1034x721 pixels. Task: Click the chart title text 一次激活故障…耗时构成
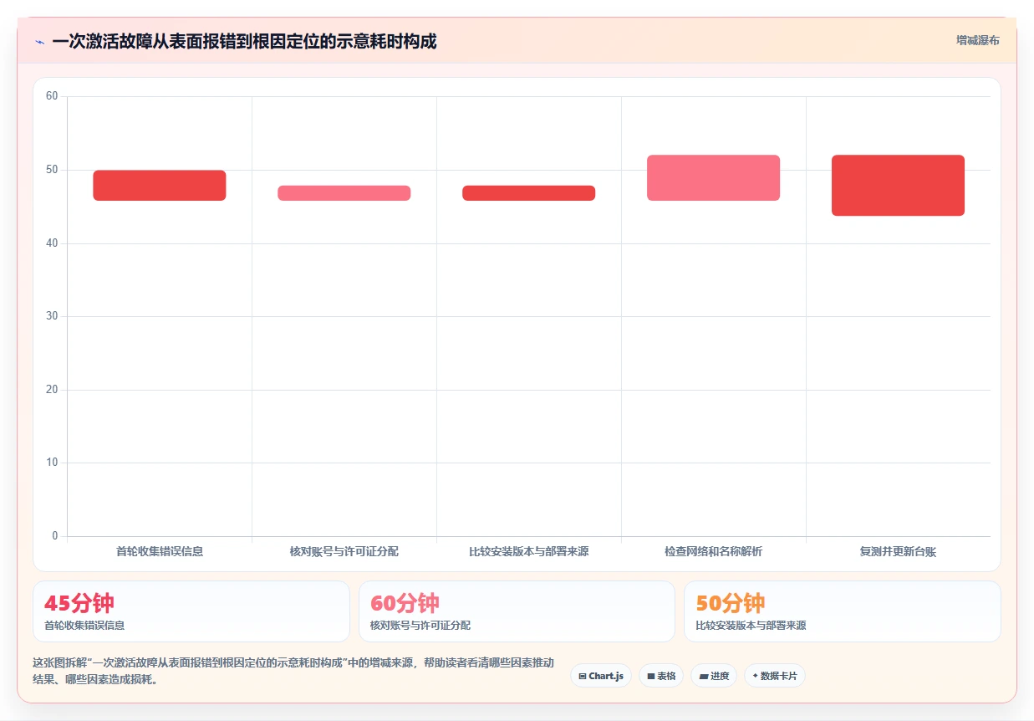coord(244,41)
